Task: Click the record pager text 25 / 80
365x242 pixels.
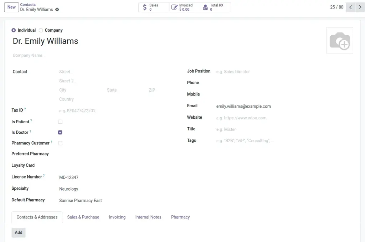Action: (336, 7)
